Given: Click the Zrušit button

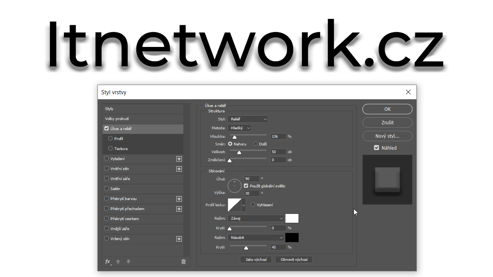Looking at the screenshot, I should [x=387, y=123].
